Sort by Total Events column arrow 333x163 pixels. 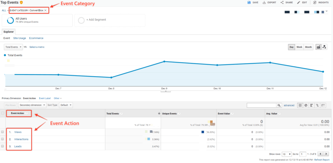(x=159, y=114)
